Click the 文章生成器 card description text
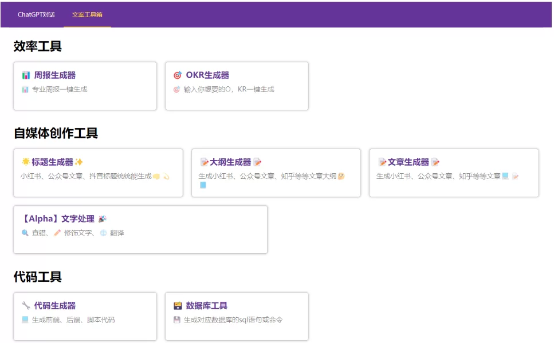The image size is (554, 343). coord(438,177)
